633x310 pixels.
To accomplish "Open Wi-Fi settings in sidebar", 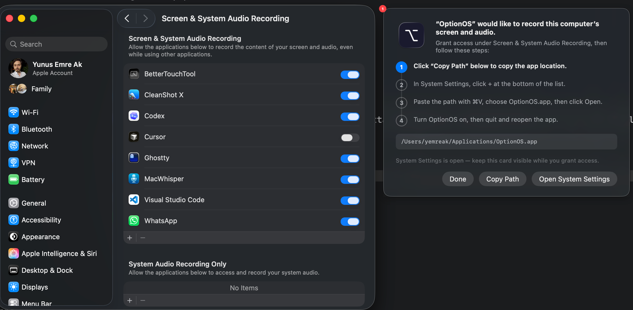I will click(x=56, y=113).
